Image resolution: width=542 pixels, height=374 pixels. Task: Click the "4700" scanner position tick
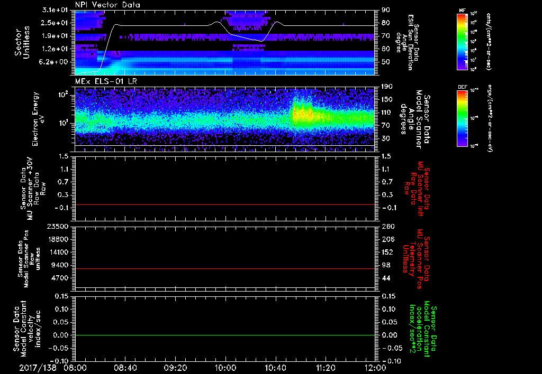60,278
